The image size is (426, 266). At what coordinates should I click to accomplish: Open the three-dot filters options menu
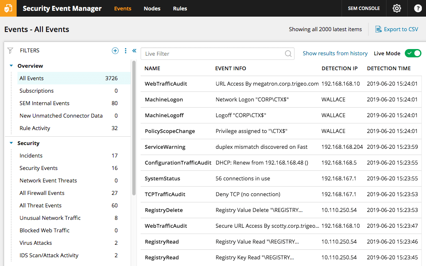tap(125, 50)
